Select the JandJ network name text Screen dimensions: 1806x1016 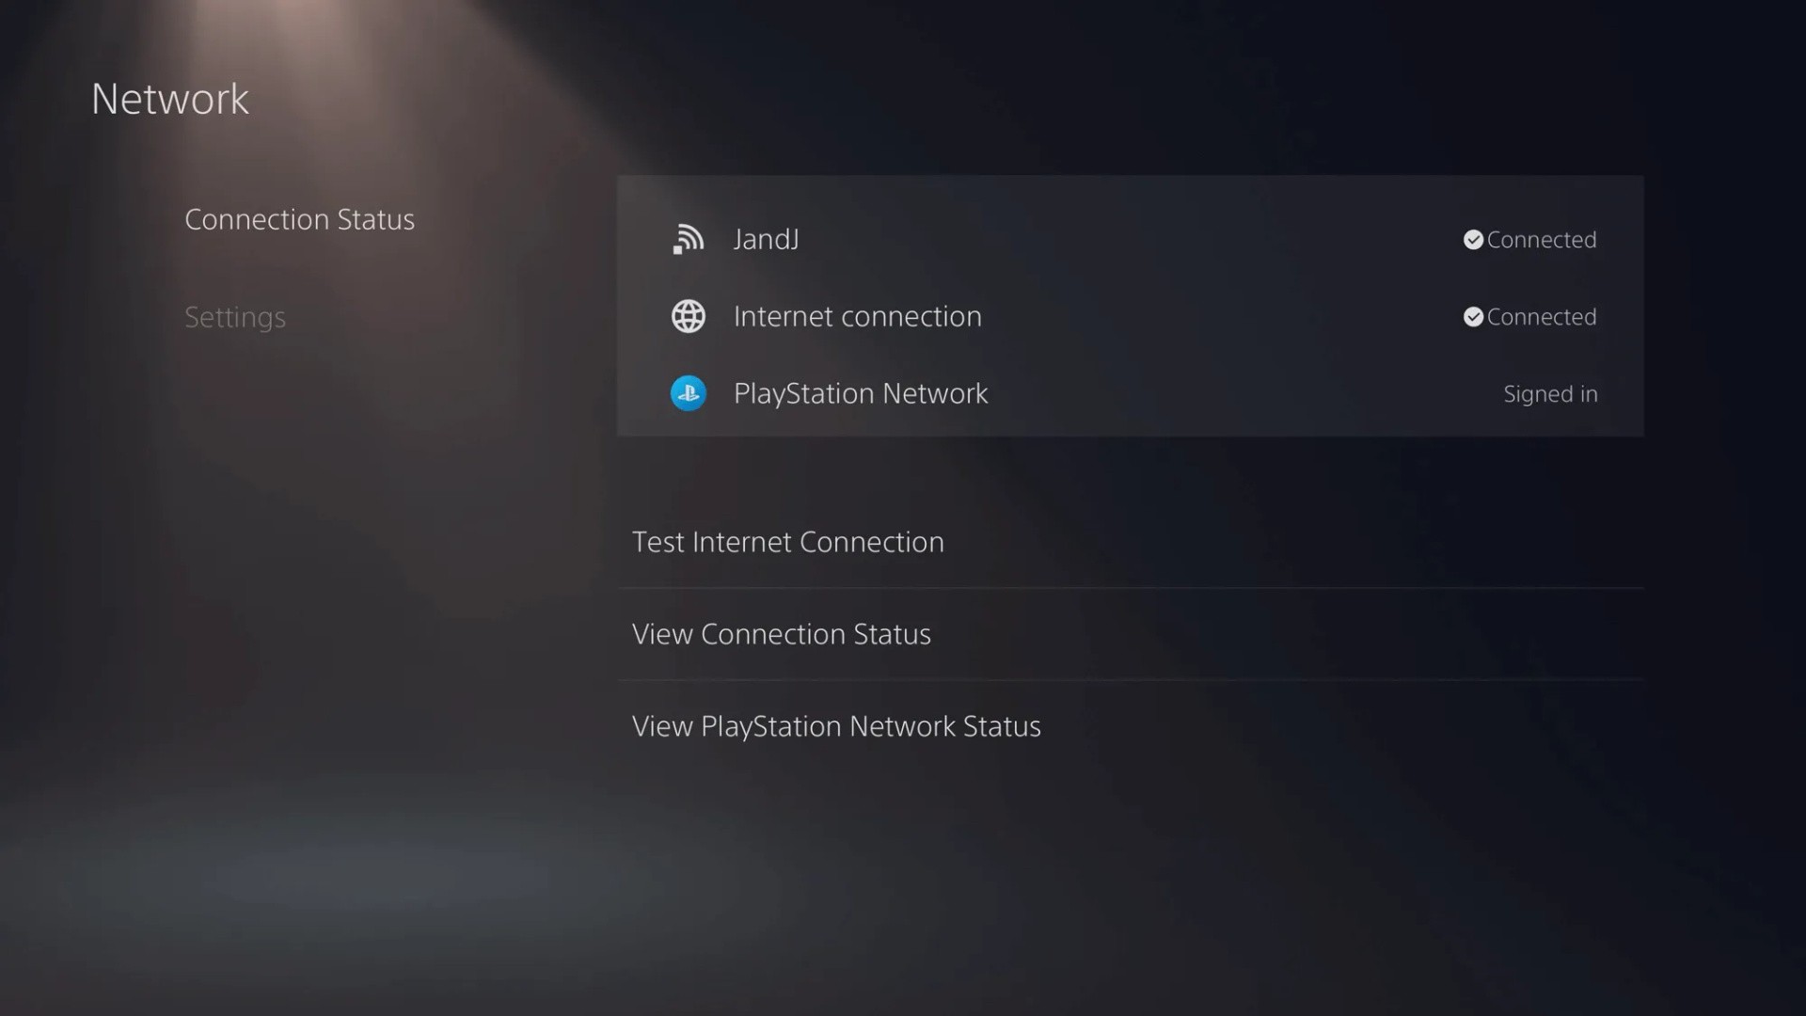tap(766, 239)
